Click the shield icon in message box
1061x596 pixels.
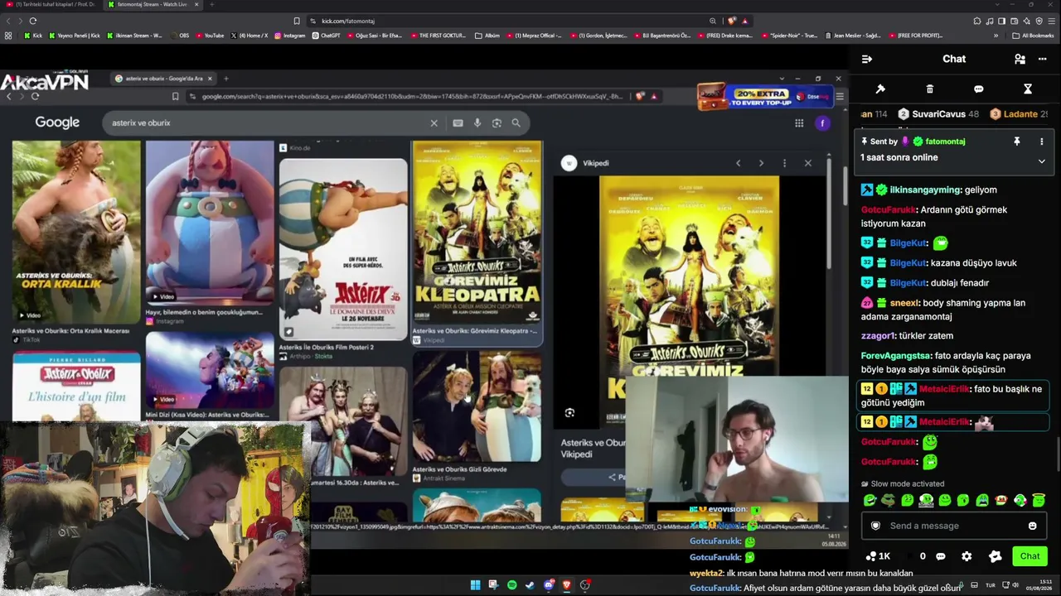coord(875,526)
